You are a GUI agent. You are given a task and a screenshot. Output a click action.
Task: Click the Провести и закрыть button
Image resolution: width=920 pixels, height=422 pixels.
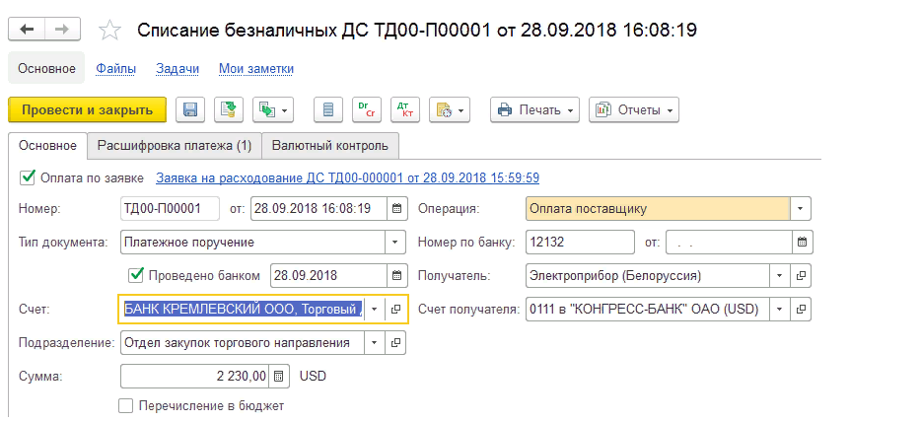click(x=87, y=109)
